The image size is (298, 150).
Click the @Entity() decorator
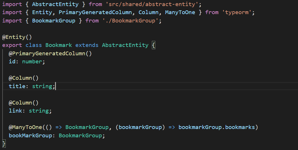17,37
